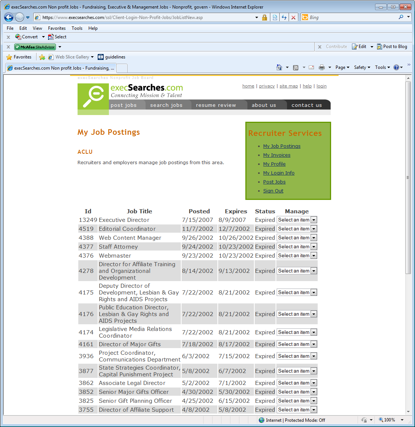Open the about us nav tab
This screenshot has height=427, width=415.
pyautogui.click(x=264, y=105)
